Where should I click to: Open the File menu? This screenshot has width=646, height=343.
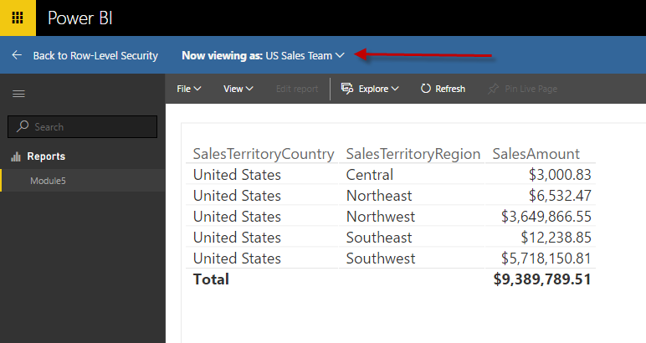[x=188, y=89]
